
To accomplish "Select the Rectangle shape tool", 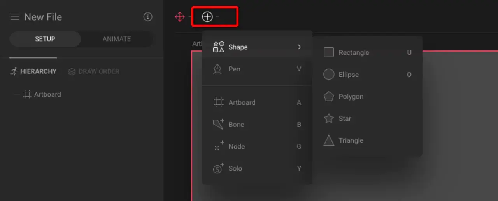I will (x=353, y=52).
